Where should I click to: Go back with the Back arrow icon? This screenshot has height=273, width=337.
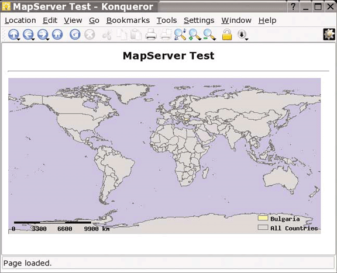(28, 34)
